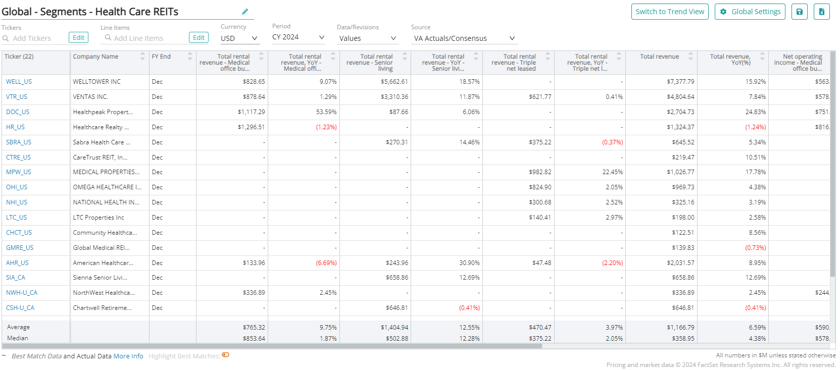Click the 30.90% senior living YoY cell
This screenshot has width=840, height=370.
click(447, 263)
